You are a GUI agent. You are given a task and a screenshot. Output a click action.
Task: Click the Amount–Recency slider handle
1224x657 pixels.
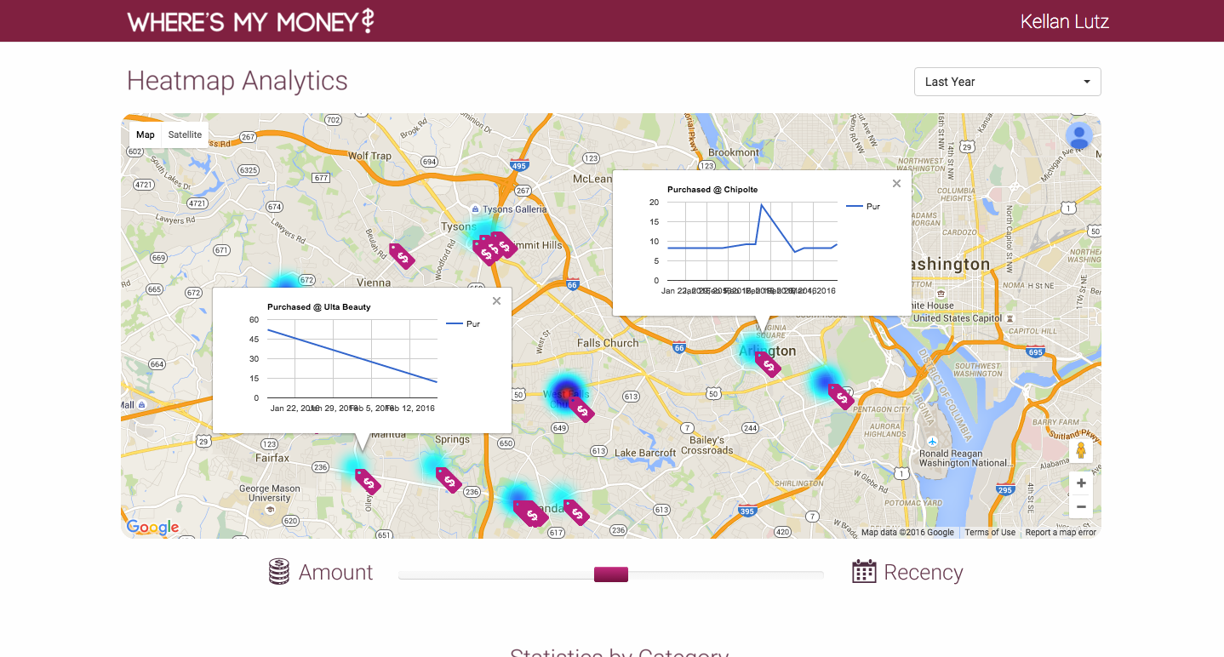pos(611,574)
